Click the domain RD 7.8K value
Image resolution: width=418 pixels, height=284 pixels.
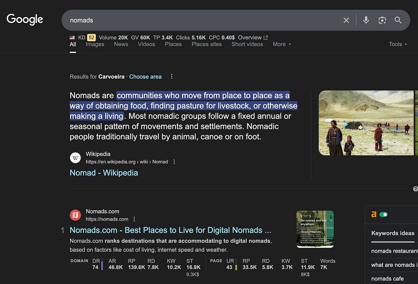(x=153, y=264)
